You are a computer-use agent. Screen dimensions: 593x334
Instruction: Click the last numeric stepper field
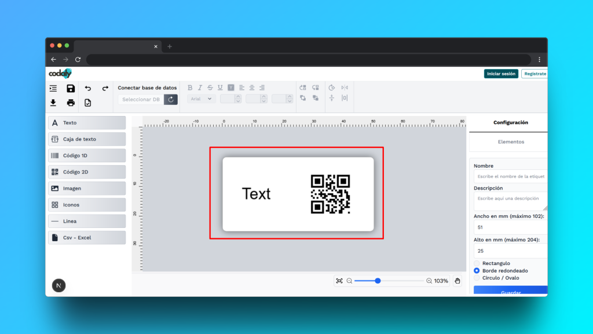[282, 99]
